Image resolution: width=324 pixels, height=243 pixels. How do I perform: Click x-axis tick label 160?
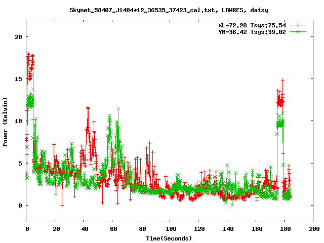(x=257, y=229)
